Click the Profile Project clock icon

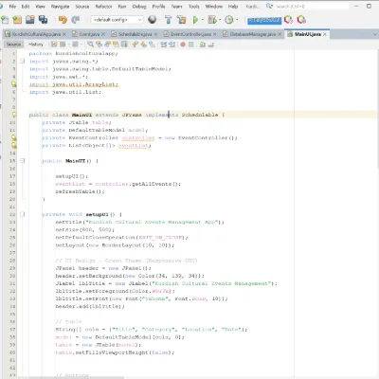point(229,20)
